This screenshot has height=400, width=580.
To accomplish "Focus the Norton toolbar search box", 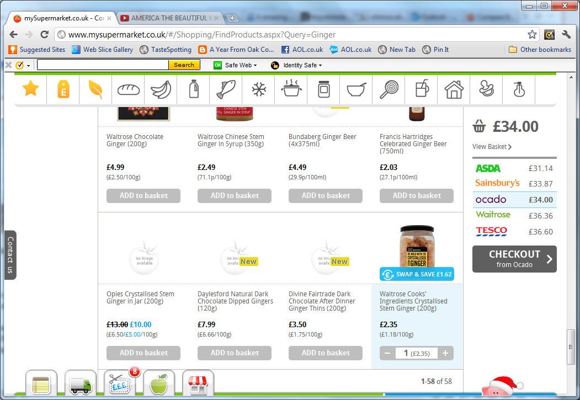I will click(x=103, y=65).
